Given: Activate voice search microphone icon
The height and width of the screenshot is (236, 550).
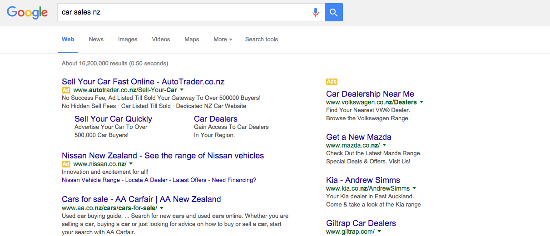Looking at the screenshot, I should (316, 12).
